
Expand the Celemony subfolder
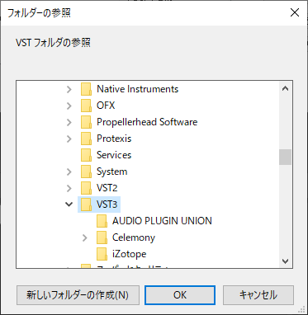[x=85, y=237]
